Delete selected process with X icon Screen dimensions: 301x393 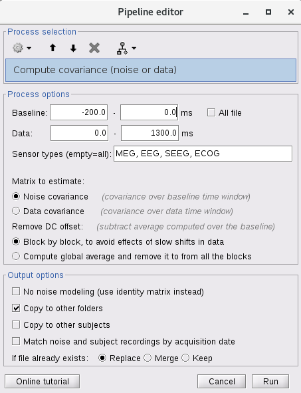point(94,48)
